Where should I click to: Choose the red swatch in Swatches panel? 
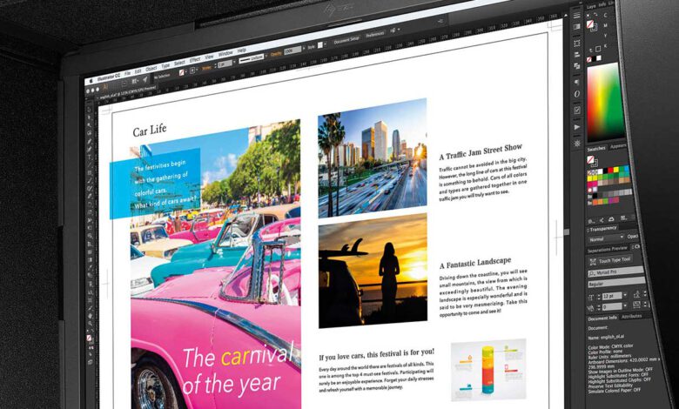pyautogui.click(x=610, y=170)
